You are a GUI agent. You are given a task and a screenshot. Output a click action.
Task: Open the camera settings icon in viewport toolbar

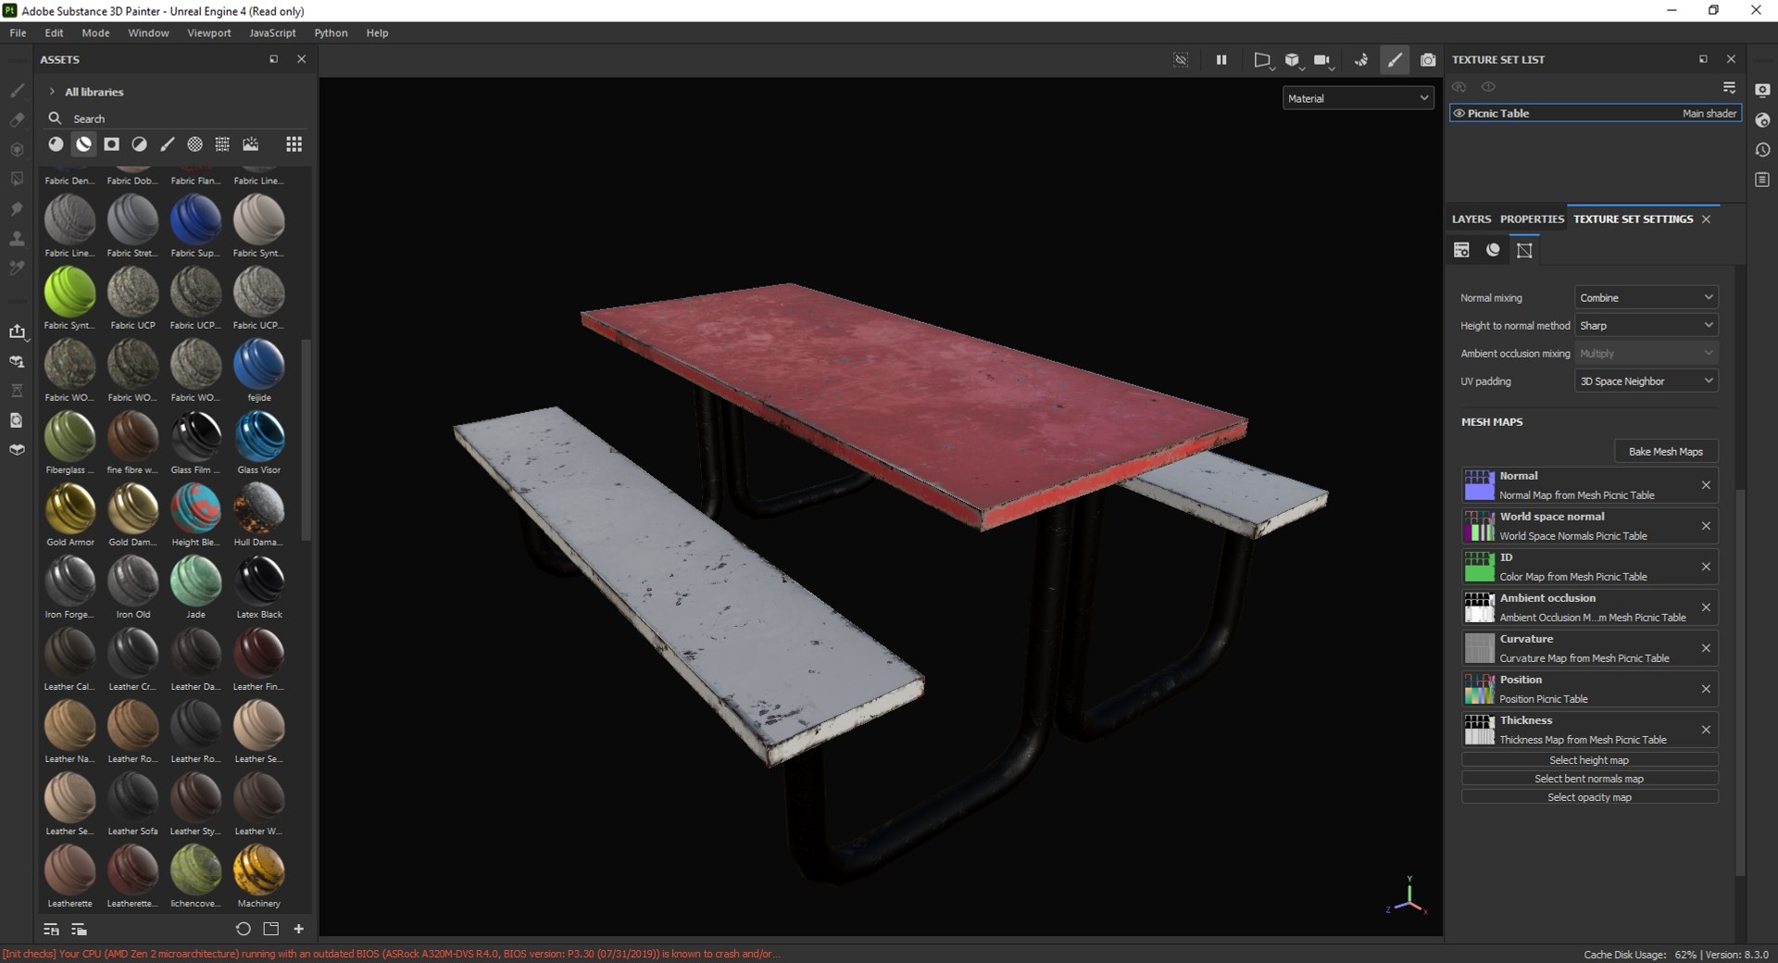pos(1322,60)
